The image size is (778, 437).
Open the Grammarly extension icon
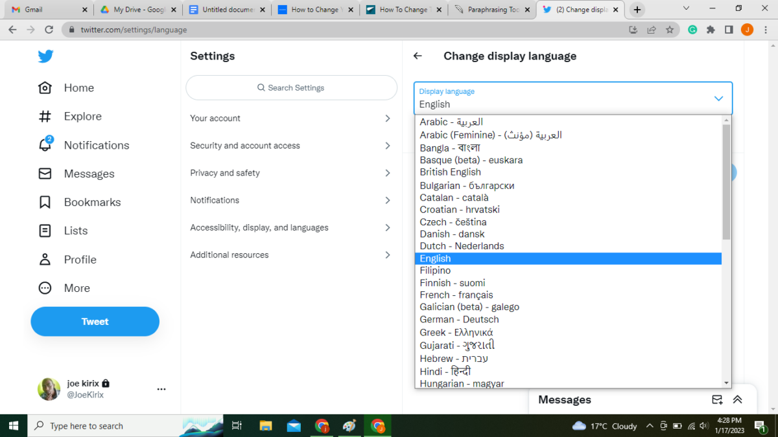click(692, 30)
